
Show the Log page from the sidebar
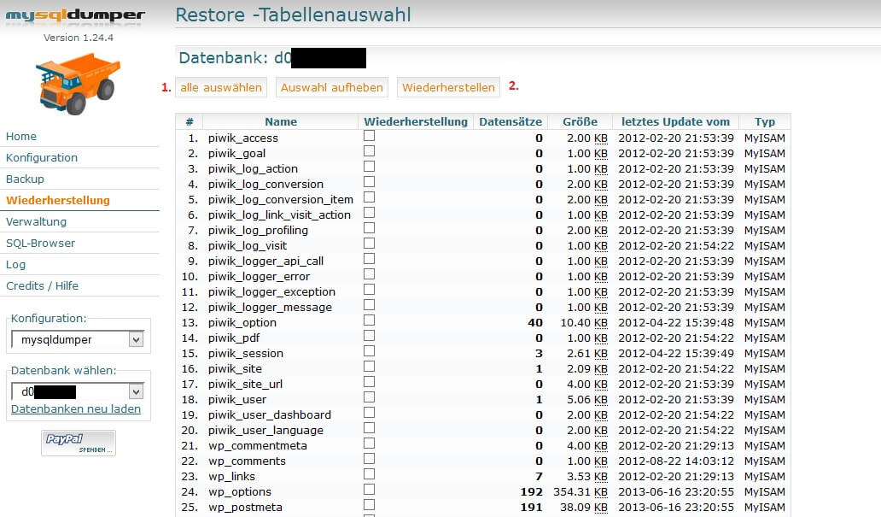(x=15, y=264)
